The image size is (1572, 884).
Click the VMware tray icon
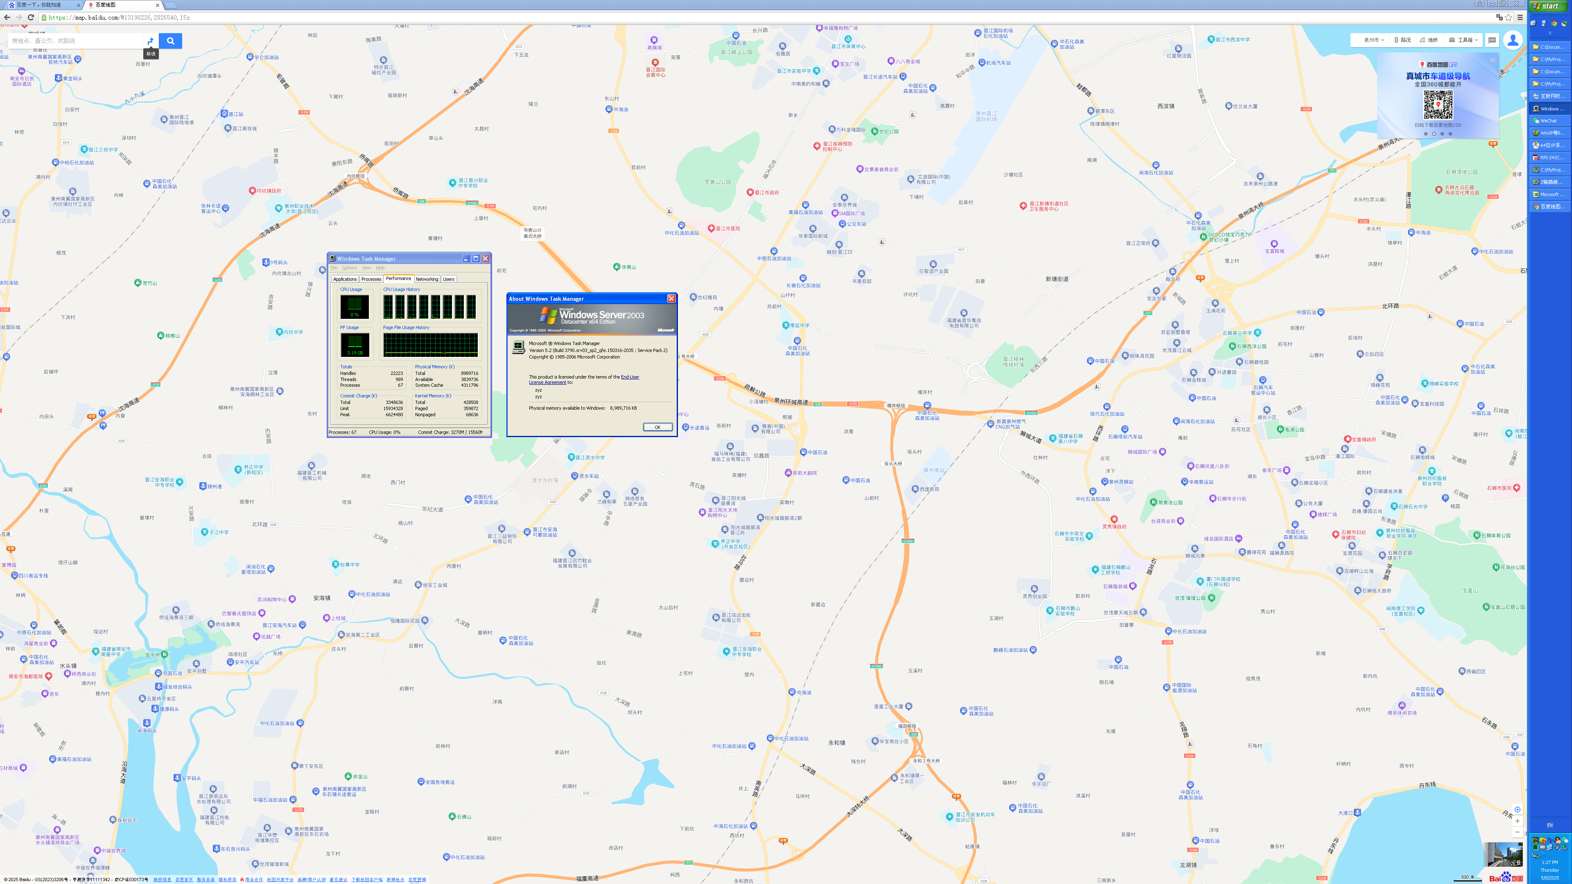[x=1543, y=848]
